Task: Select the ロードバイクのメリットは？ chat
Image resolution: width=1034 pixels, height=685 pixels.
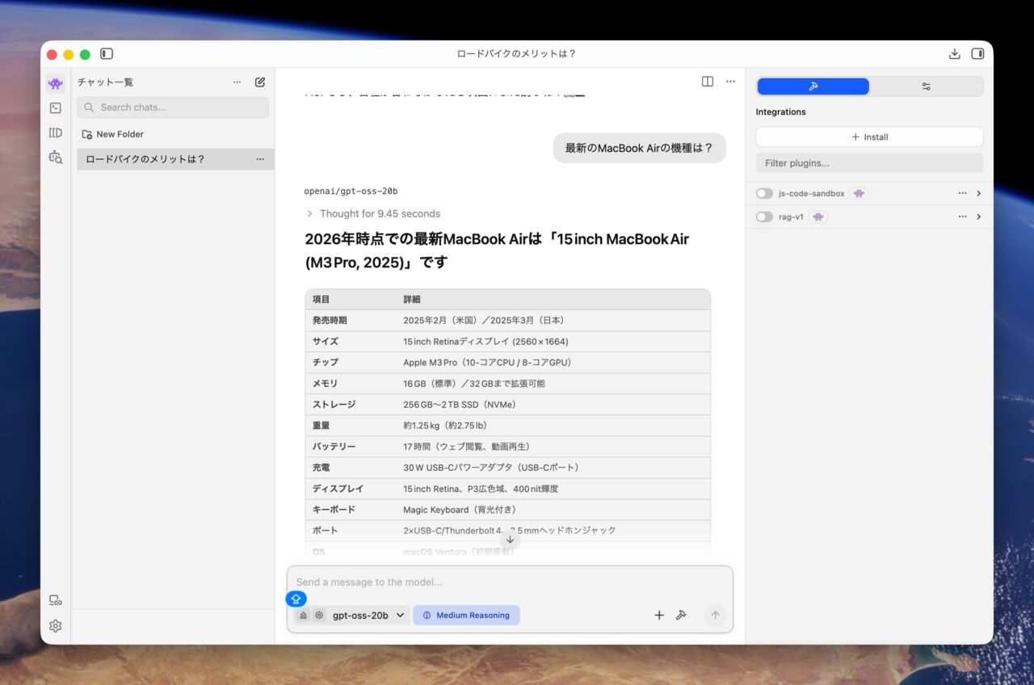Action: 145,159
